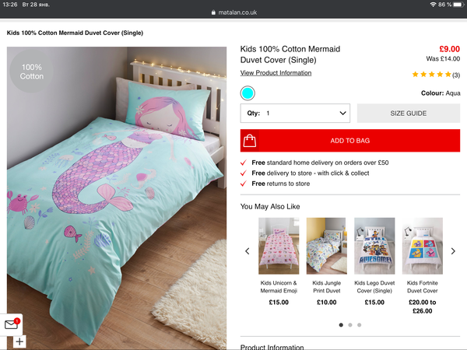Show next recommended products with right arrow

(453, 251)
